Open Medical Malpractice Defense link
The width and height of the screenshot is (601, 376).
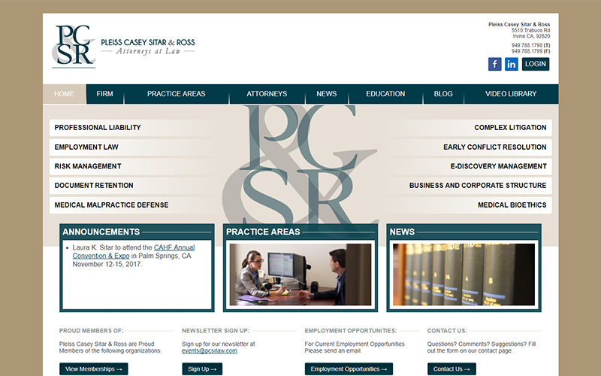(x=111, y=205)
